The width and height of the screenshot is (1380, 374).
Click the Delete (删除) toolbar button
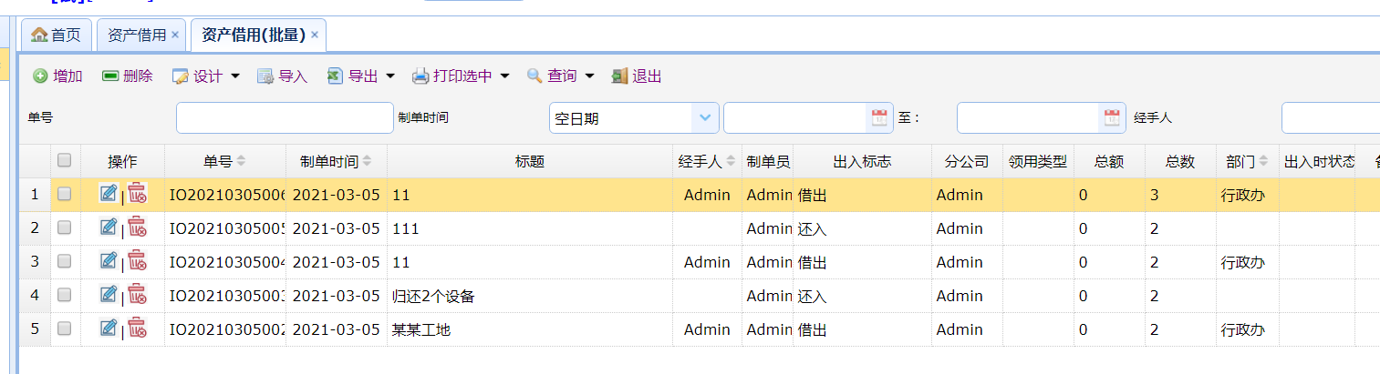(x=128, y=76)
